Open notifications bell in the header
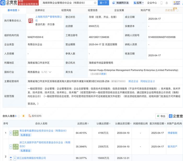Image resolution: width=183 pixels, height=161 pixels. tap(167, 3)
